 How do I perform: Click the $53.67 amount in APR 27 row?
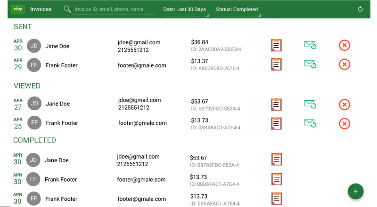click(x=199, y=101)
